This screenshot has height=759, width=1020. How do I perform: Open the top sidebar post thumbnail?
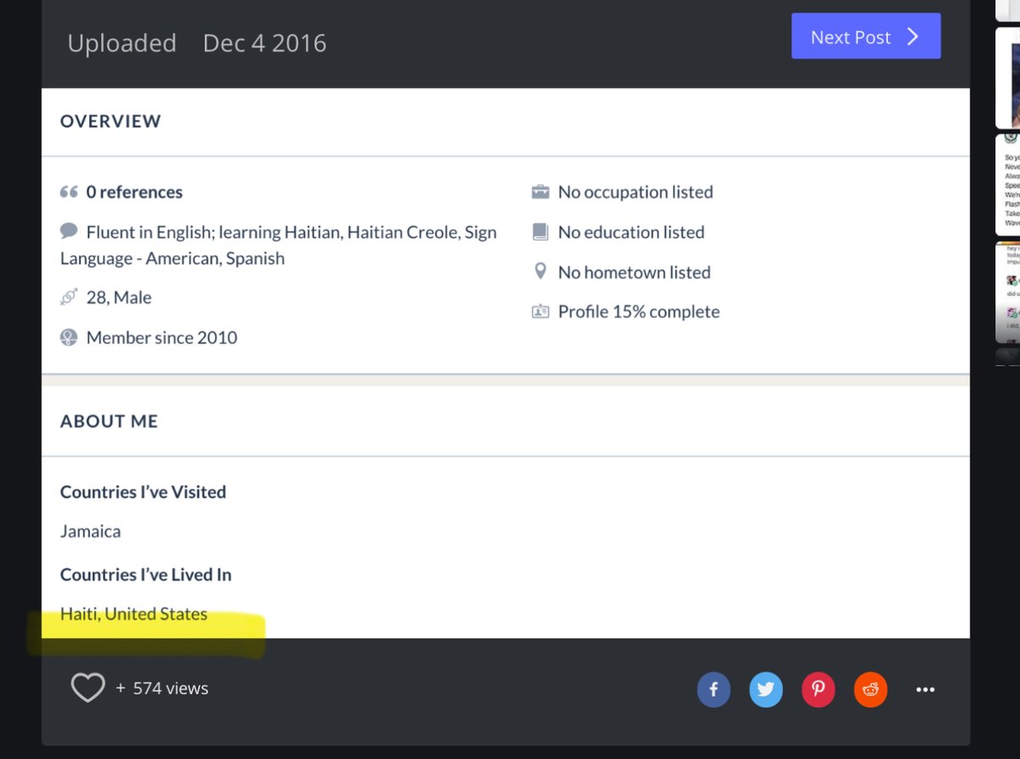[x=1008, y=76]
